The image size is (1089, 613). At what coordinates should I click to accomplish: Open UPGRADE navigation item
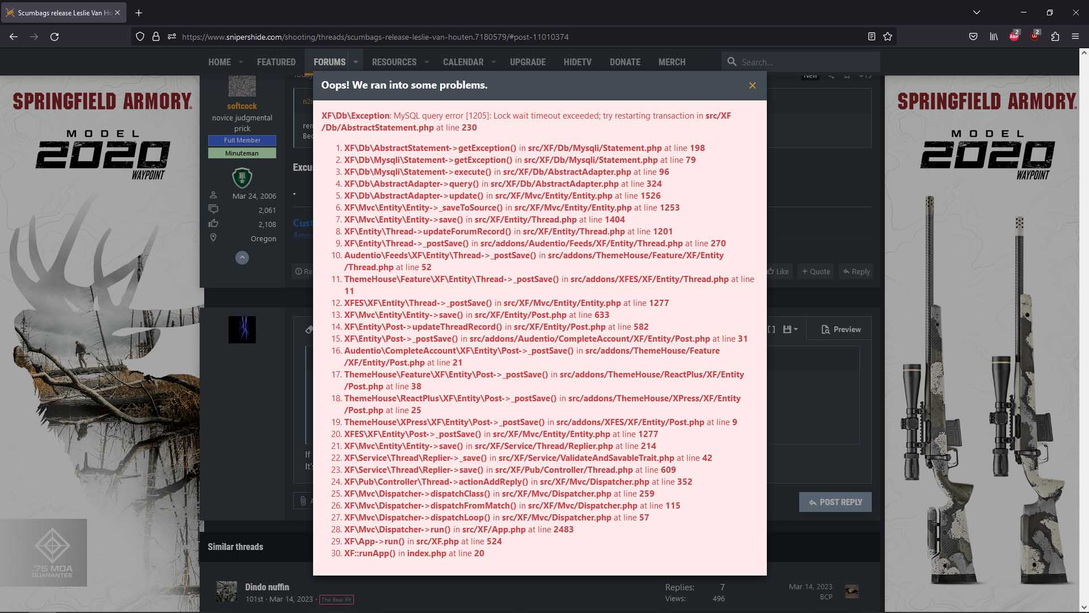point(527,62)
